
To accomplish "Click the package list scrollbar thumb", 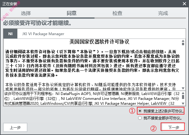I will [x=183, y=97].
